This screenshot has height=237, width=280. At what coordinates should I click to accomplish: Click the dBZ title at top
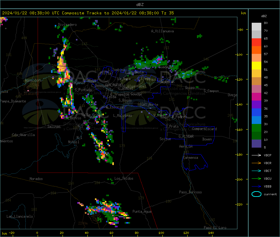coord(140,4)
